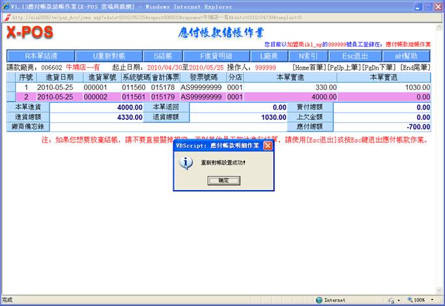Open the zoom level 100% dropdown arrow
Image resolution: width=445 pixels, height=306 pixels.
point(431,300)
